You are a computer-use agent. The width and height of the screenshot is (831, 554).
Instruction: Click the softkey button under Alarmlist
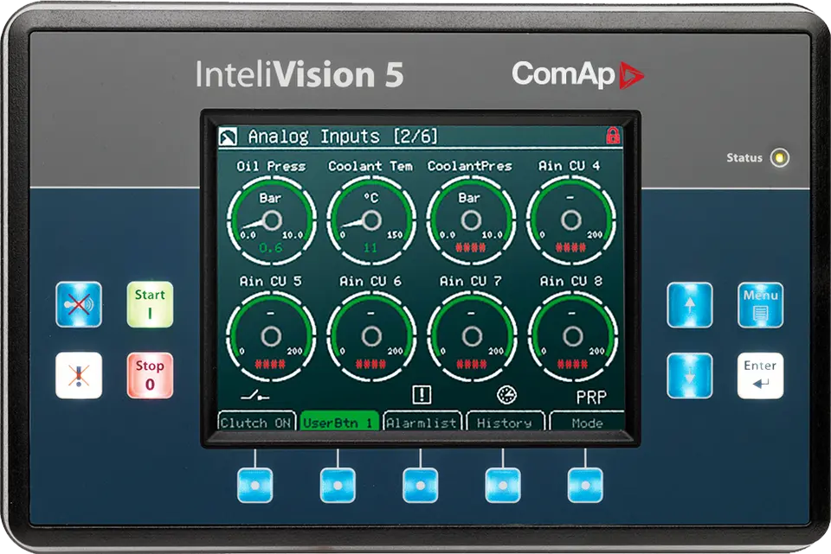421,485
